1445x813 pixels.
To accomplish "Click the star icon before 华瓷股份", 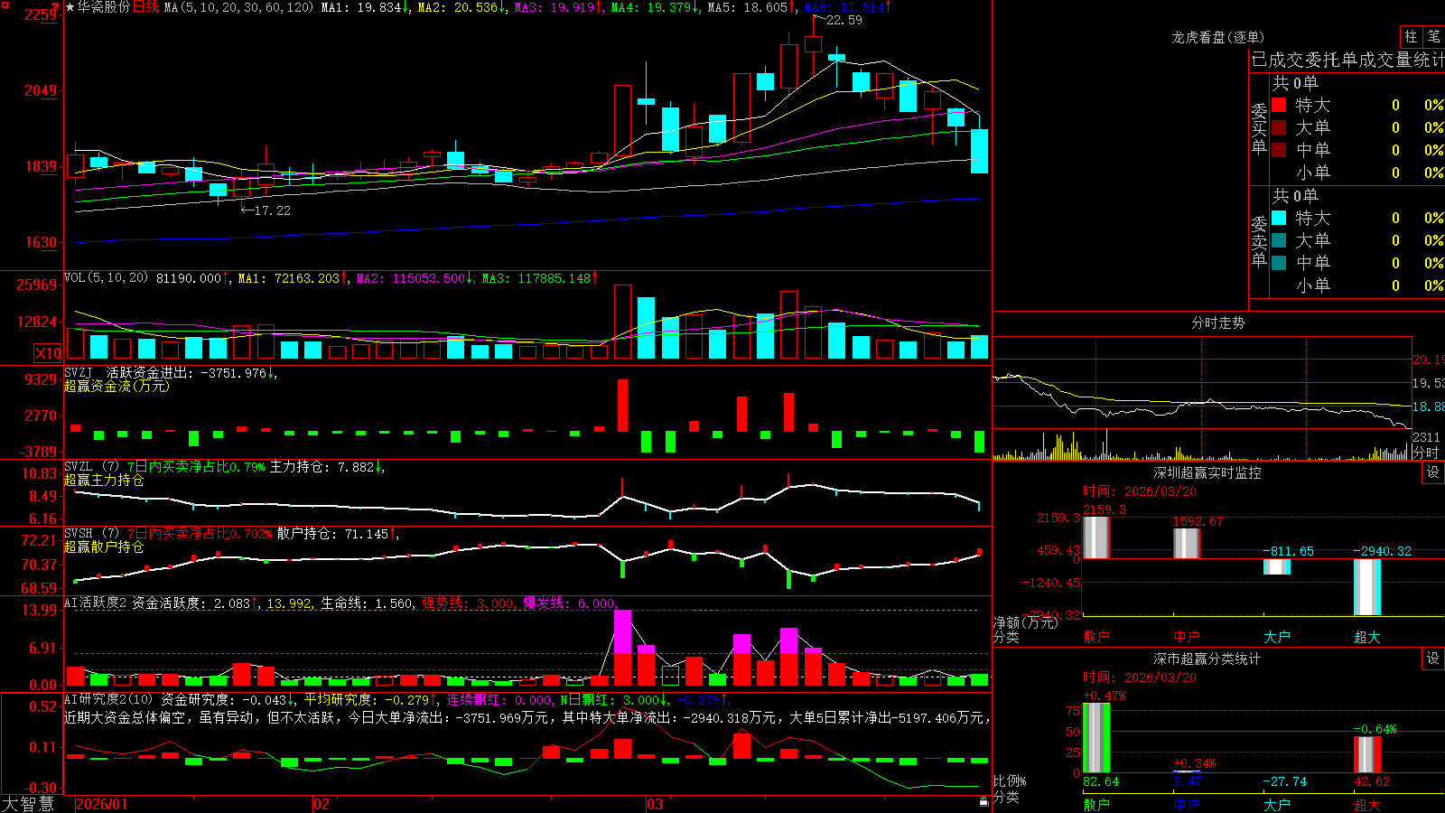I will [70, 7].
